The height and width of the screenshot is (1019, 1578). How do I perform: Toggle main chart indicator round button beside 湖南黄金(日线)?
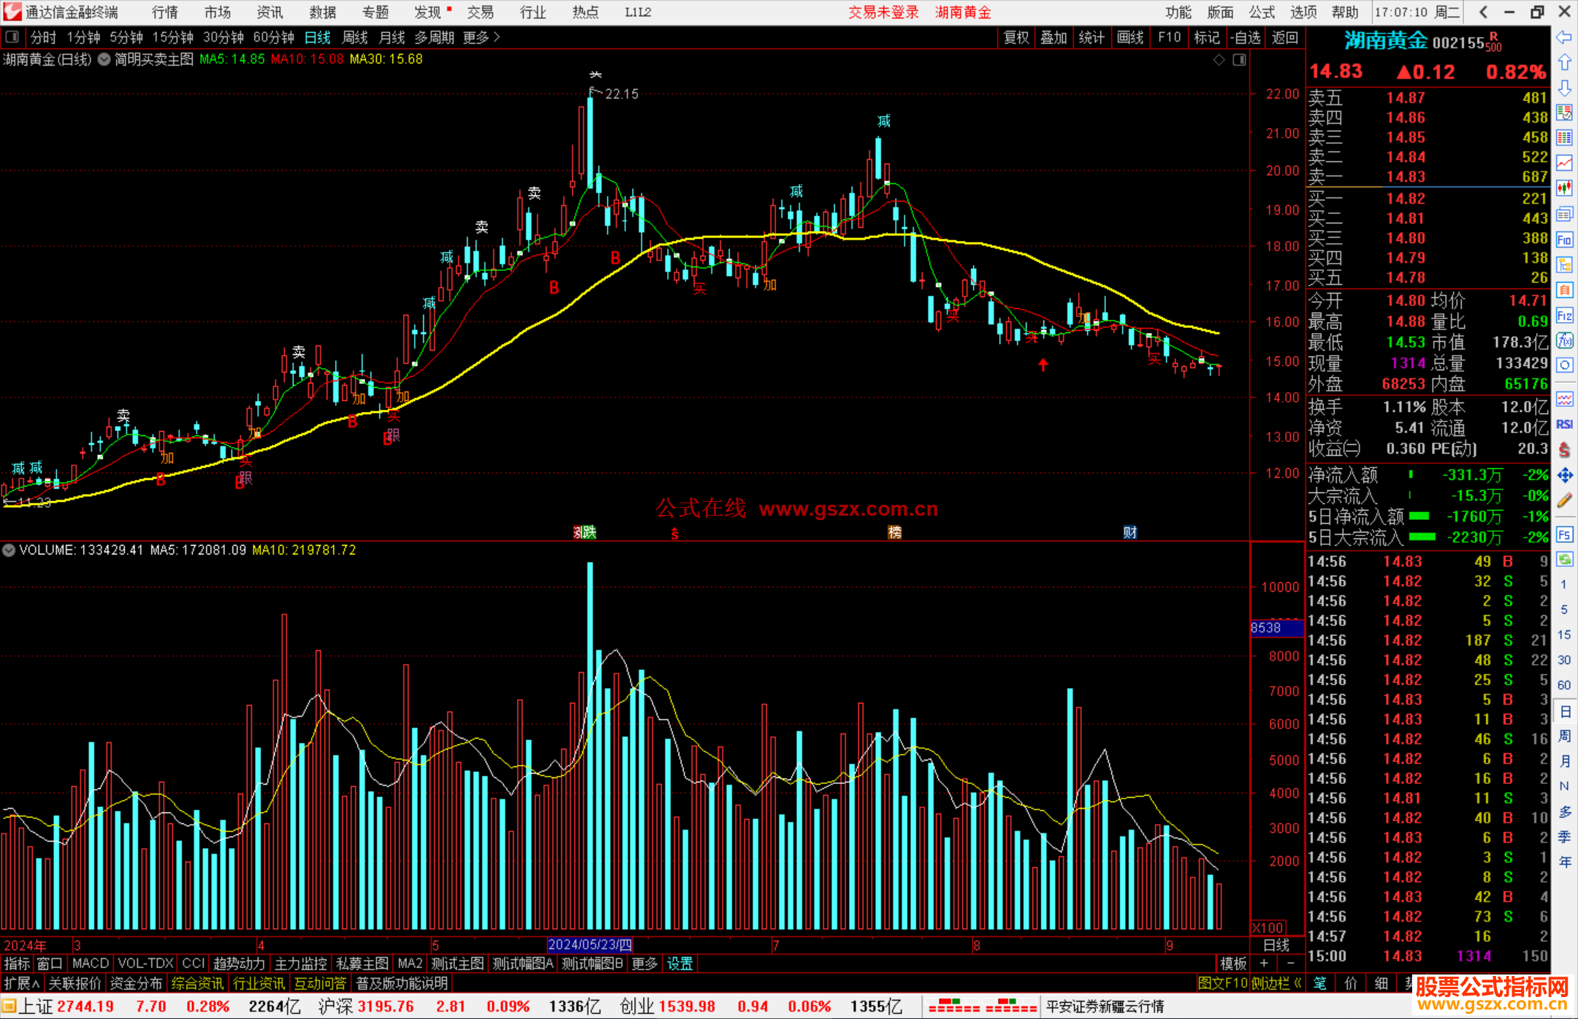pos(104,59)
